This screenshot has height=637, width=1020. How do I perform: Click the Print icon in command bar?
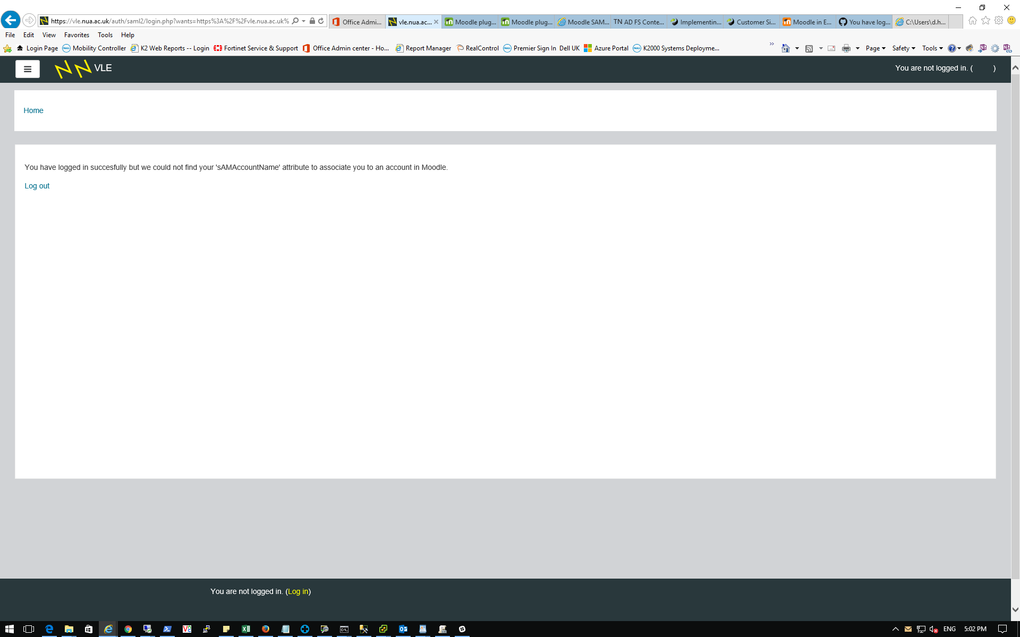[846, 48]
